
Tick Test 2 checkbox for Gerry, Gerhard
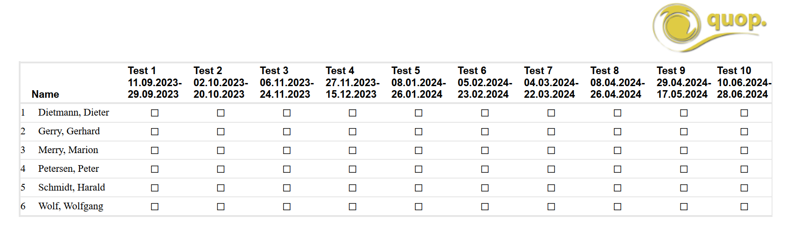(221, 132)
